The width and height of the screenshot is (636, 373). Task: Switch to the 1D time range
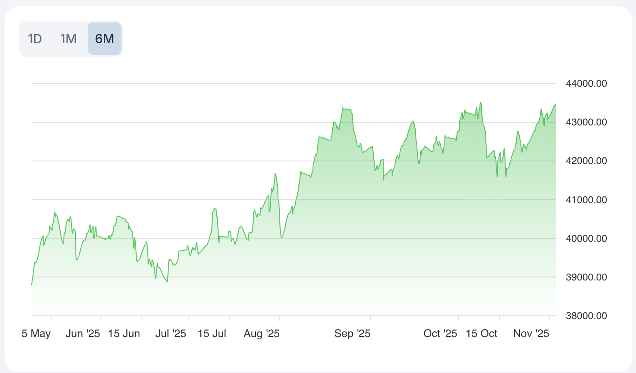[x=35, y=39]
